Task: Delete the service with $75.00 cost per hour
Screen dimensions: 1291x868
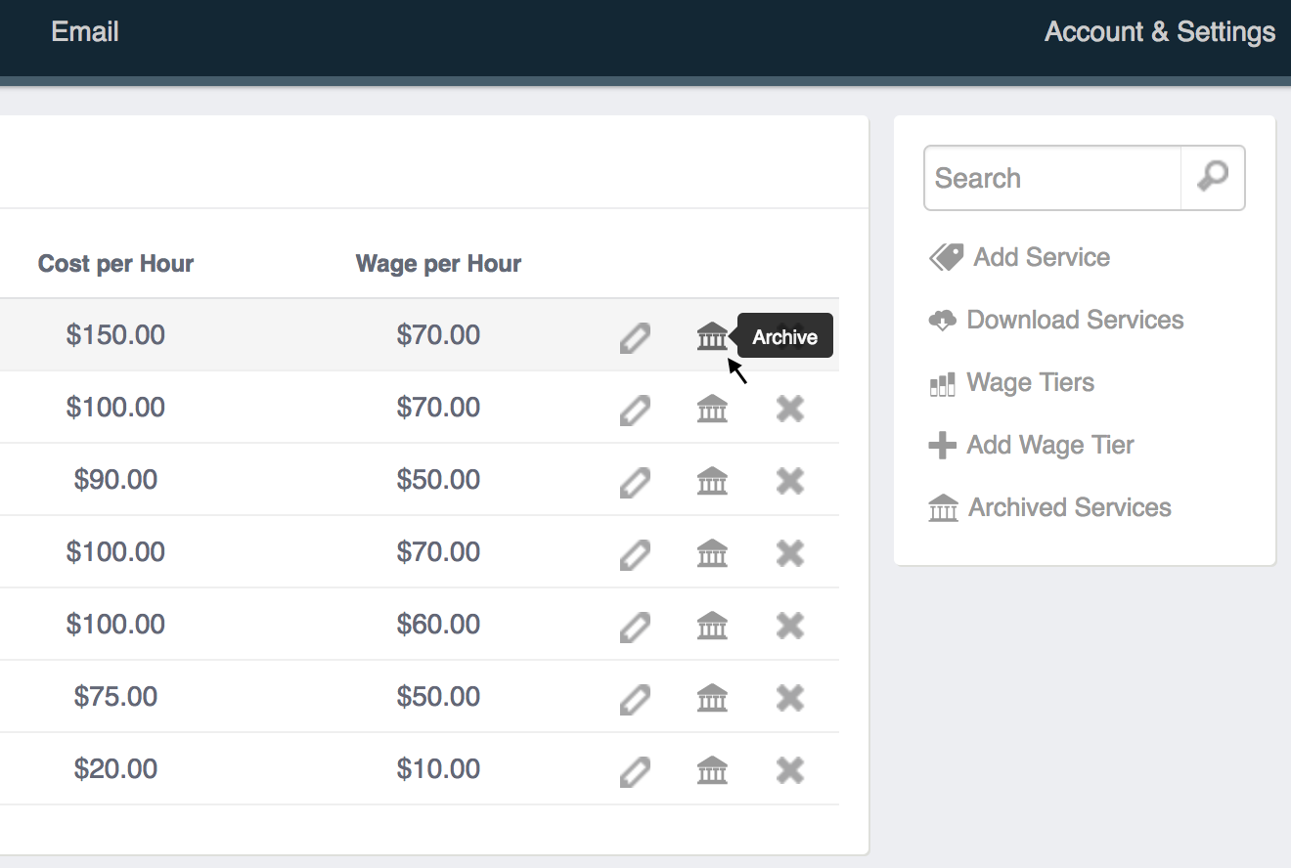Action: (x=789, y=698)
